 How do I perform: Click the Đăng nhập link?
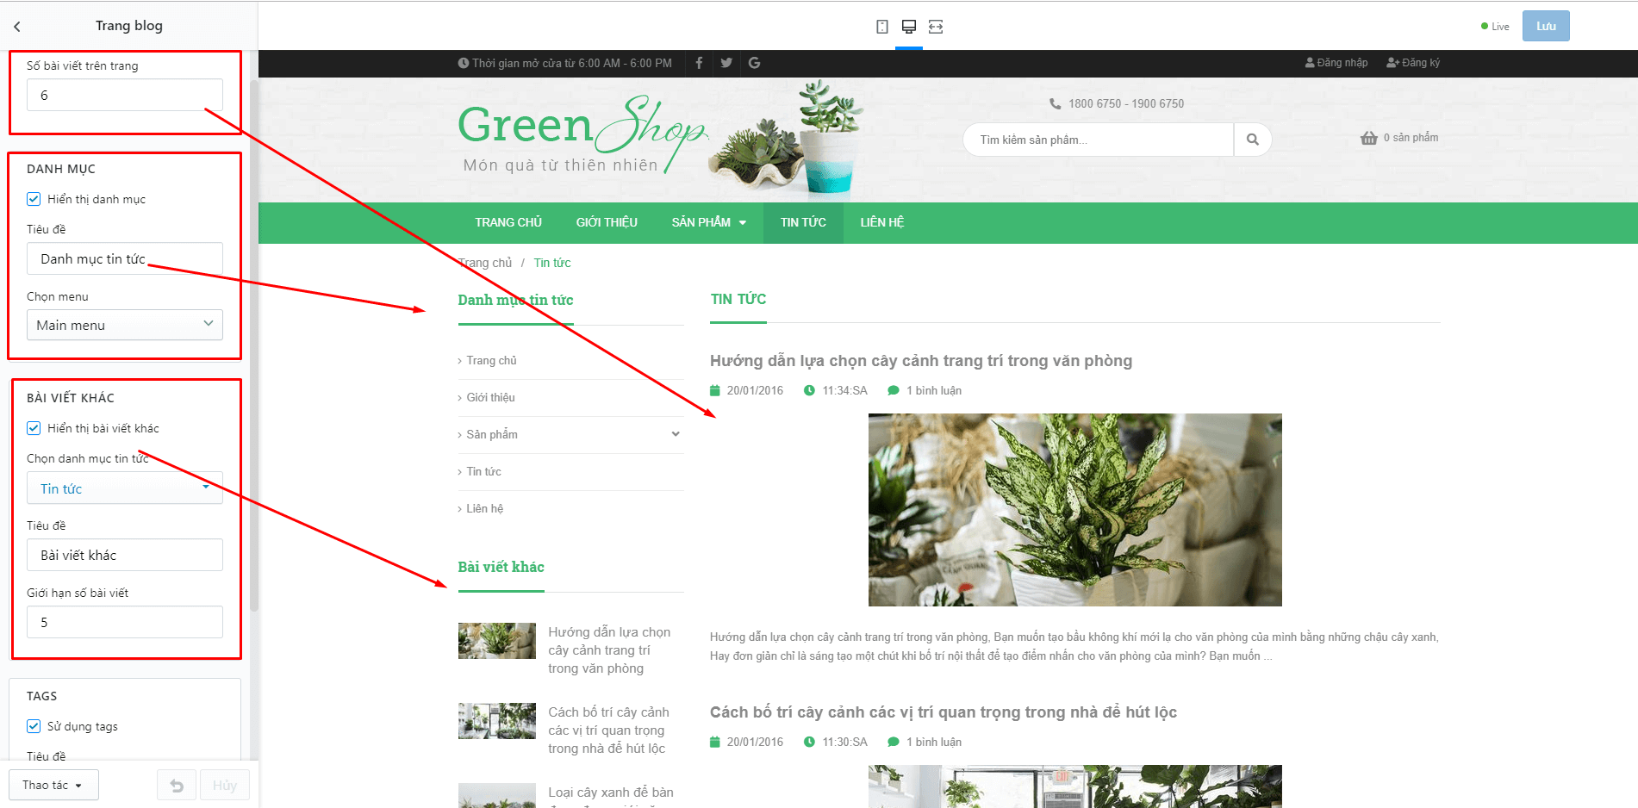[1336, 63]
